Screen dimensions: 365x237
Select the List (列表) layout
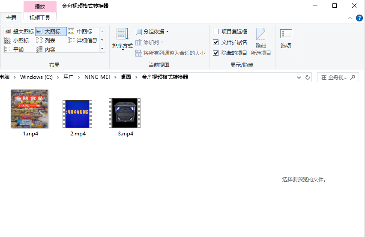point(45,41)
